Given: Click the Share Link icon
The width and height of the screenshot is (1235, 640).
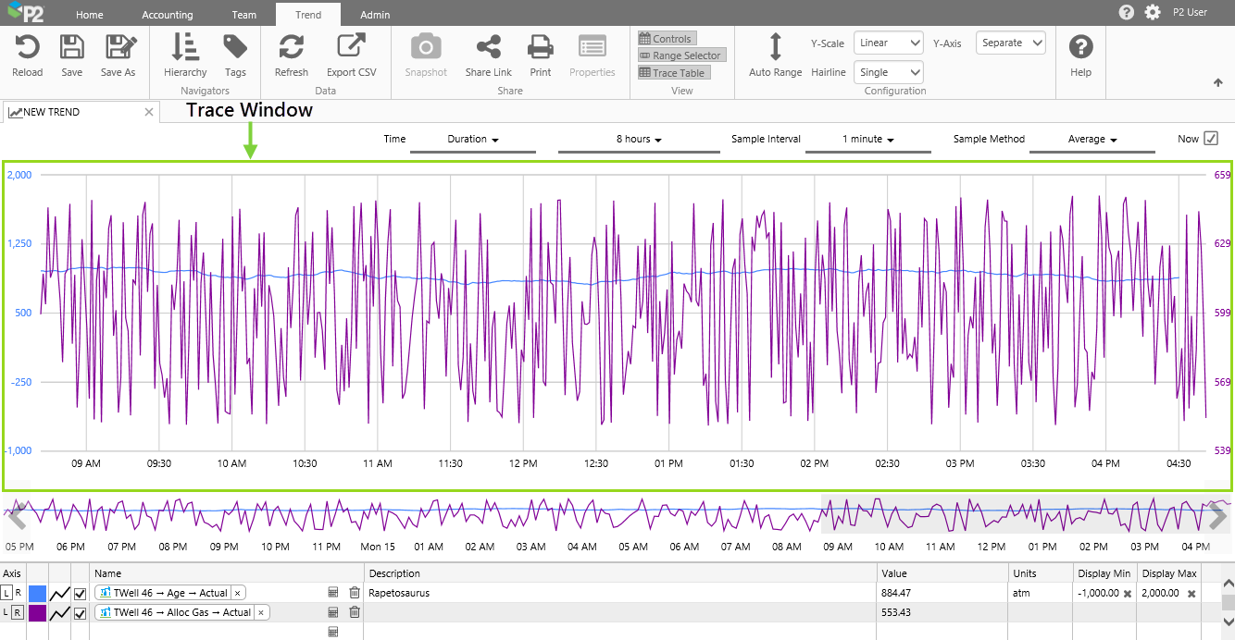Looking at the screenshot, I should coord(488,48).
